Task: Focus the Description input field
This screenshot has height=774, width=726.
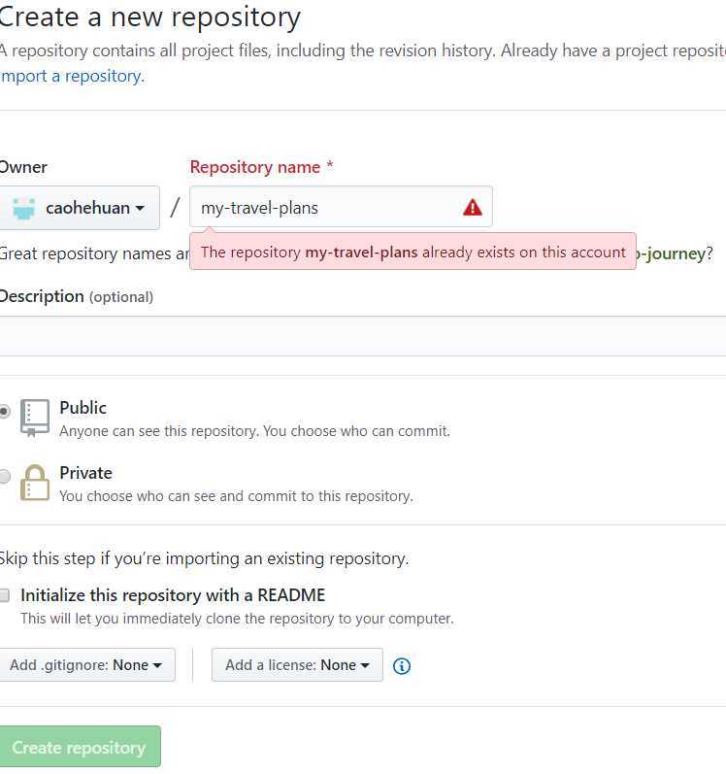Action: click(363, 336)
